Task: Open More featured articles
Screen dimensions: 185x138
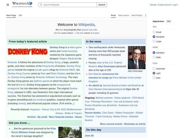Action: click(x=61, y=117)
